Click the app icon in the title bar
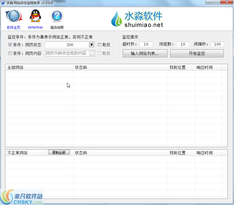Image resolution: width=234 pixels, height=205 pixels. [x=3, y=2]
